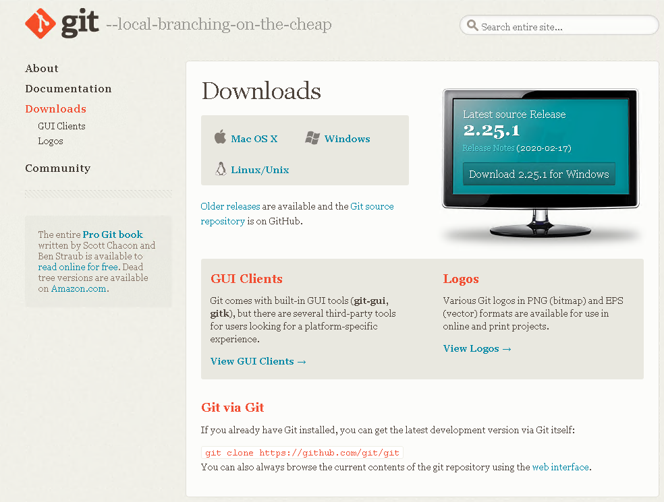Open Release Notes for 2.25.1

tap(489, 148)
